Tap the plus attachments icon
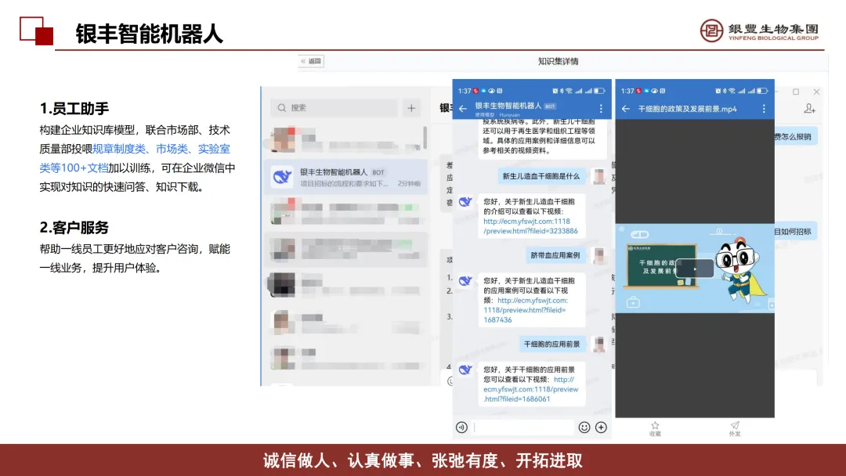 click(x=601, y=427)
